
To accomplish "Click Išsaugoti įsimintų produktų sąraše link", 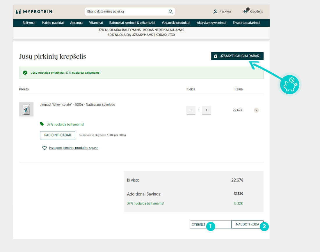I will click(x=74, y=148).
